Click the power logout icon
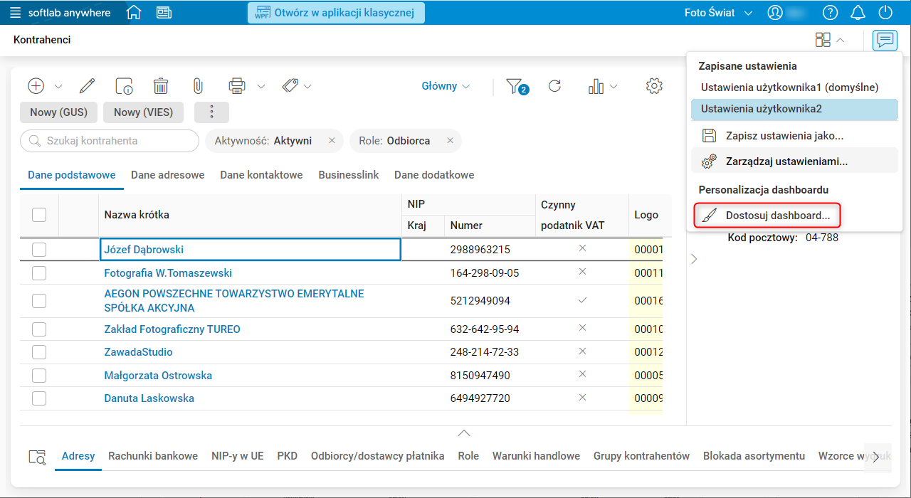The width and height of the screenshot is (911, 498). [x=885, y=13]
